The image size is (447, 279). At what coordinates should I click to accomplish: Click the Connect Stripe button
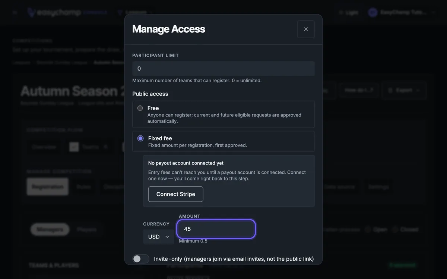pos(176,194)
